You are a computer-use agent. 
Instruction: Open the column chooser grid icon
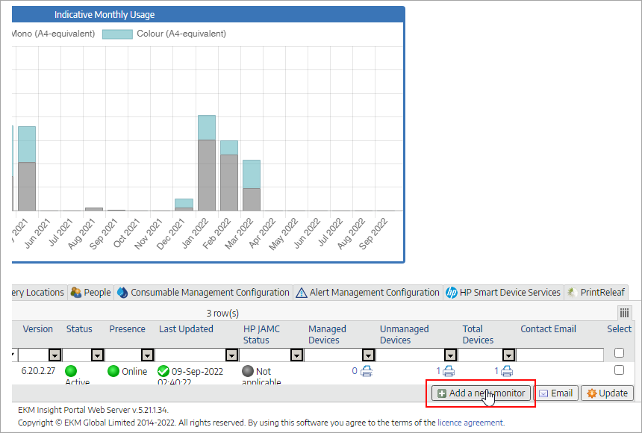[624, 313]
